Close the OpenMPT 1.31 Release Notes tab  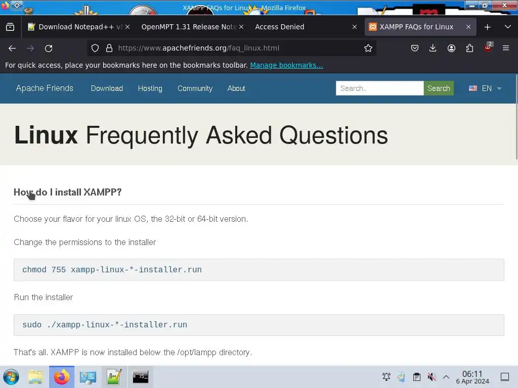241,27
